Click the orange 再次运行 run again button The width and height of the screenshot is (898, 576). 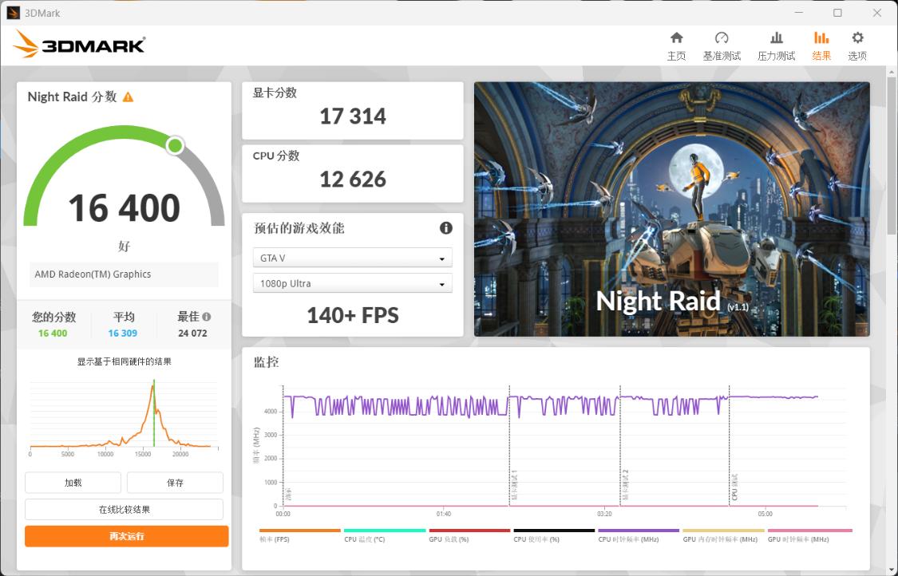pyautogui.click(x=127, y=536)
